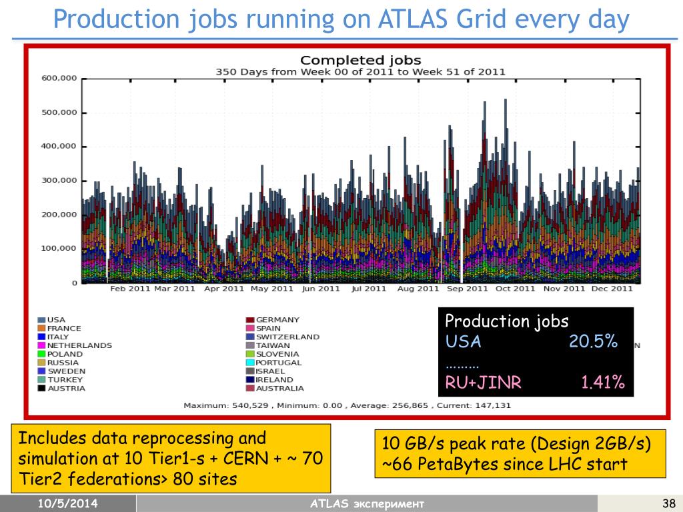Click the AUSTRIA legend color swatch
This screenshot has height=512, width=683.
tap(41, 389)
